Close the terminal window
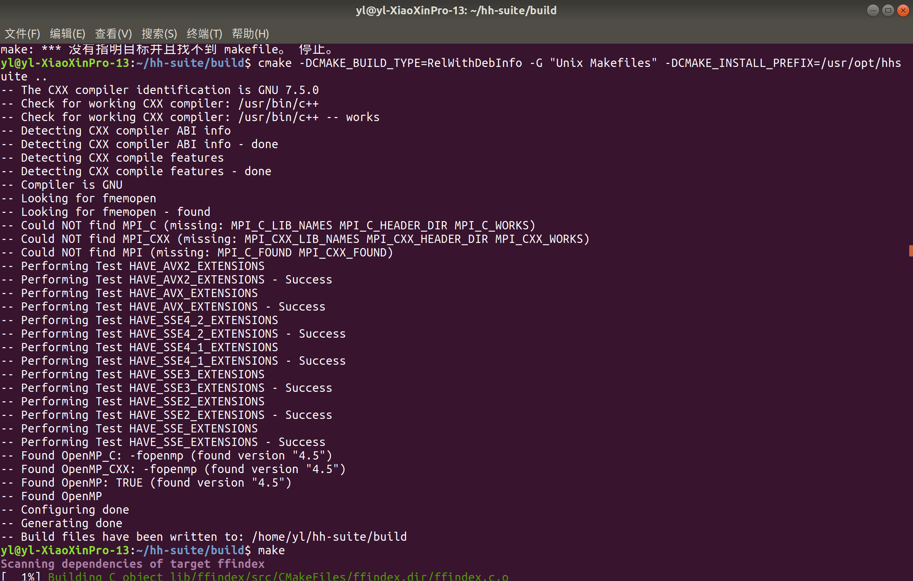Viewport: 913px width, 581px height. click(x=903, y=10)
